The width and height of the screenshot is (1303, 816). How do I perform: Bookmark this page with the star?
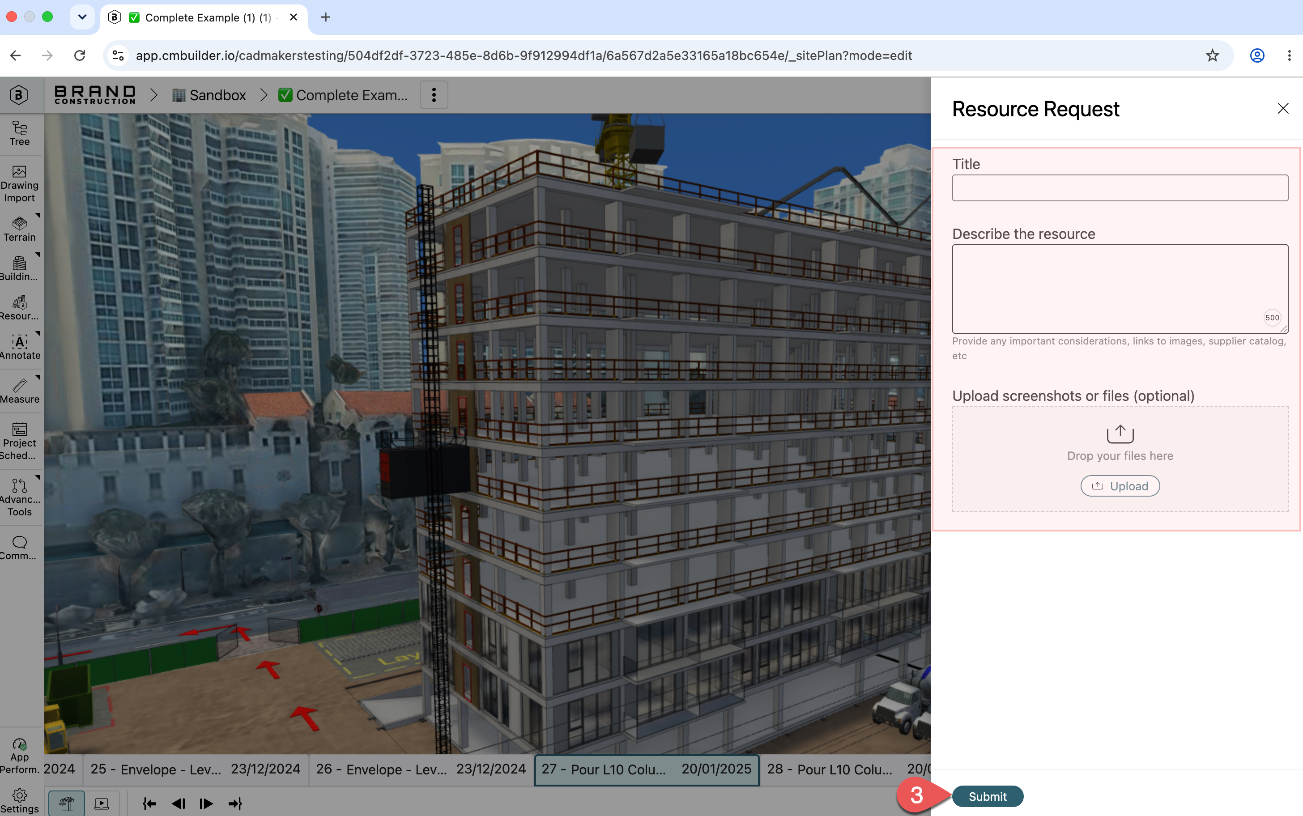(x=1212, y=55)
